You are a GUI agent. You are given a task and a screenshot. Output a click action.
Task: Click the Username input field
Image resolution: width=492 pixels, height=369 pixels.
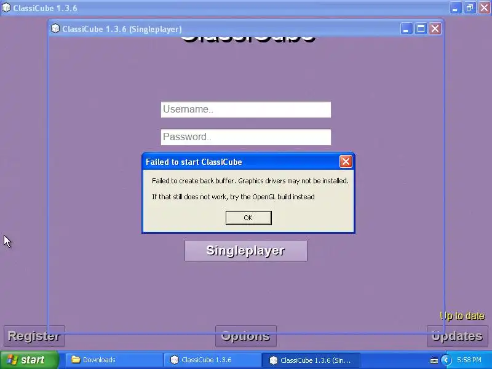[245, 109]
